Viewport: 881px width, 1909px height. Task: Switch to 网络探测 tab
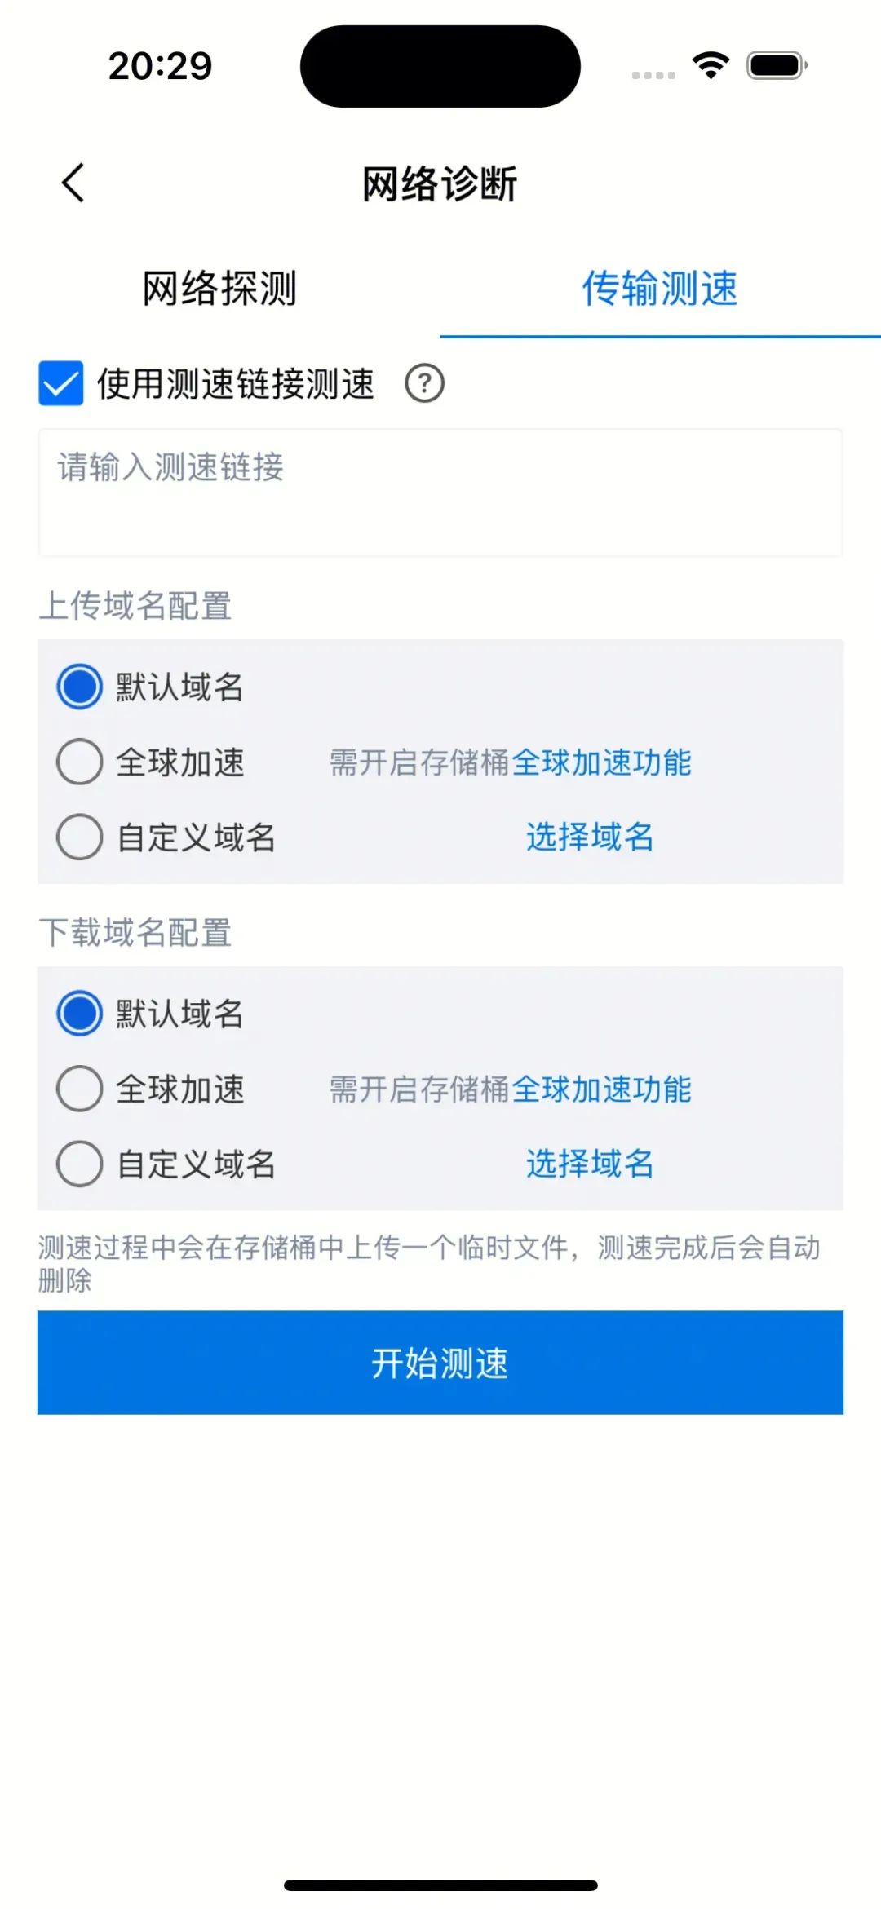(x=219, y=289)
